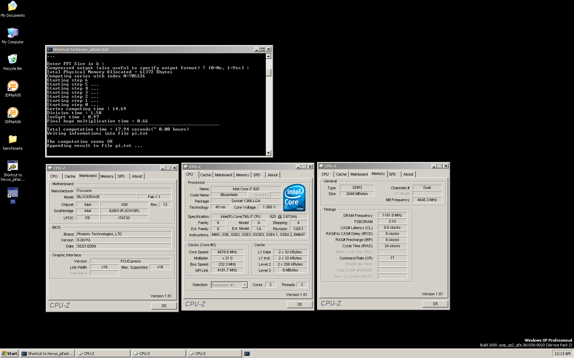Click the system tray clock 12:13 AM
This screenshot has height=358, width=574.
point(562,354)
